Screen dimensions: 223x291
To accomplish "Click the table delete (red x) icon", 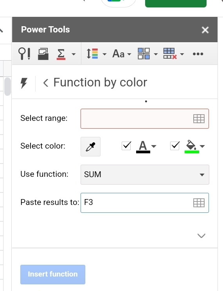I will pos(170,54).
